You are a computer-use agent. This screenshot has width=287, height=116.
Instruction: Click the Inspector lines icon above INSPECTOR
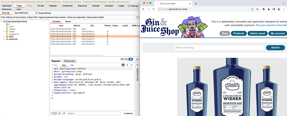pos(137,65)
